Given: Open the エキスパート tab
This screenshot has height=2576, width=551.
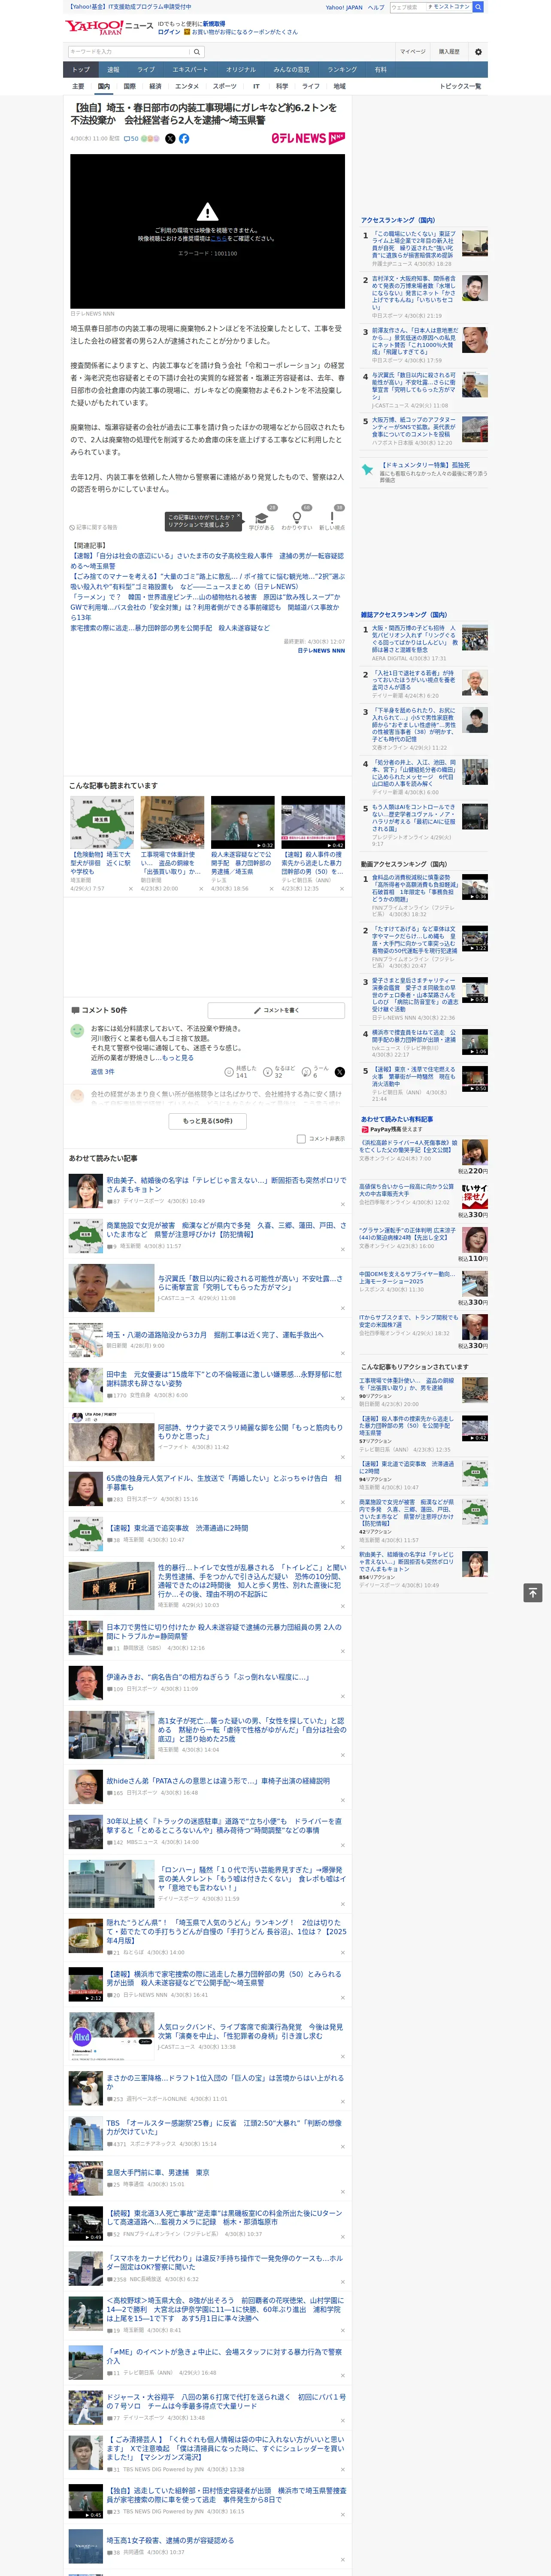Looking at the screenshot, I should pos(190,70).
